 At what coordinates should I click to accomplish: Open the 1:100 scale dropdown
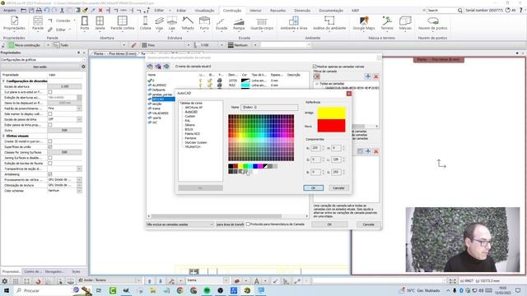[x=222, y=45]
